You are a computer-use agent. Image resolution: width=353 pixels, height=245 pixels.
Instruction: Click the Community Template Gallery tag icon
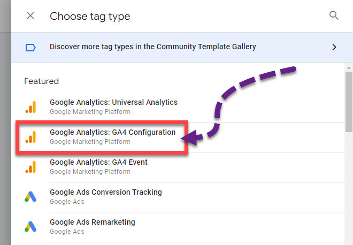coord(30,47)
